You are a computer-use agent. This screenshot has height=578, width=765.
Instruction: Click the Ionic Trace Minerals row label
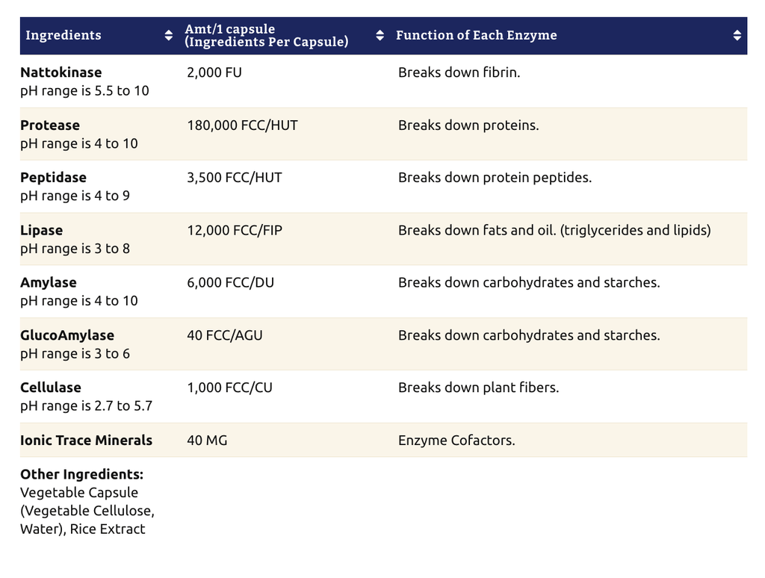(x=86, y=441)
